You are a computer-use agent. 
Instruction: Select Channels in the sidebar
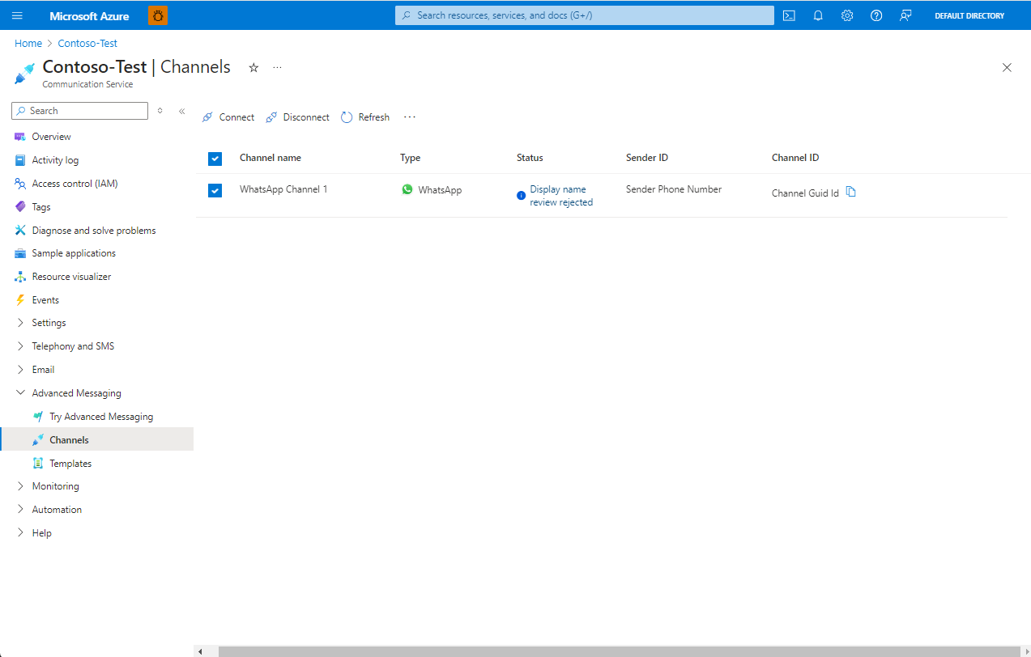97,440
